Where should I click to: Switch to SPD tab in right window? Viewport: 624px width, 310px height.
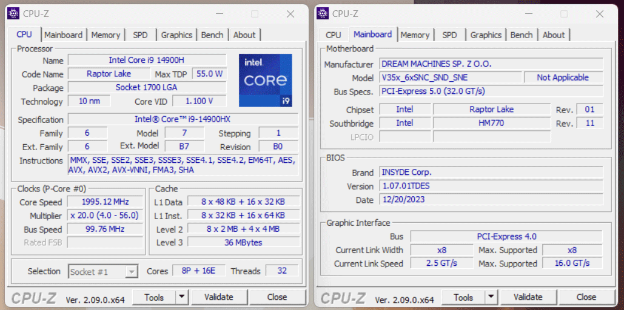(450, 35)
